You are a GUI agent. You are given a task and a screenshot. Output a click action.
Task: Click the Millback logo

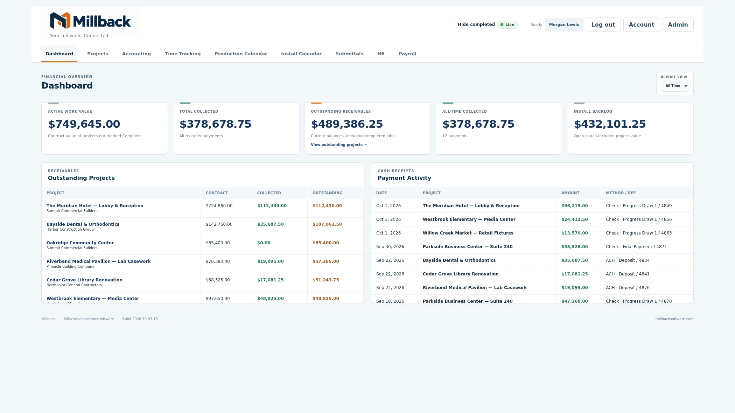90,21
